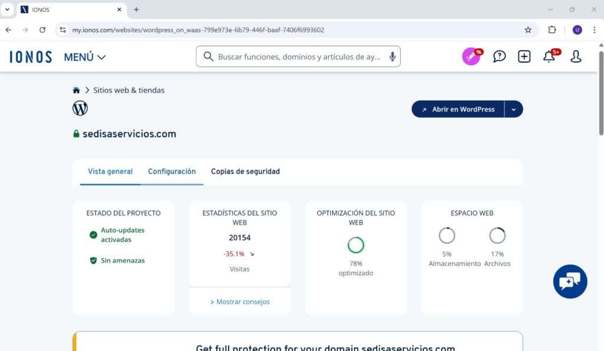Open Chrome three-dot menu

[x=595, y=29]
